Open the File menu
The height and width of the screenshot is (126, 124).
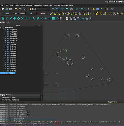click(x=2, y=5)
